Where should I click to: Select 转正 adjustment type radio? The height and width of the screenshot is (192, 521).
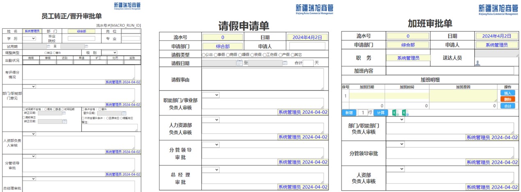click(x=46, y=53)
